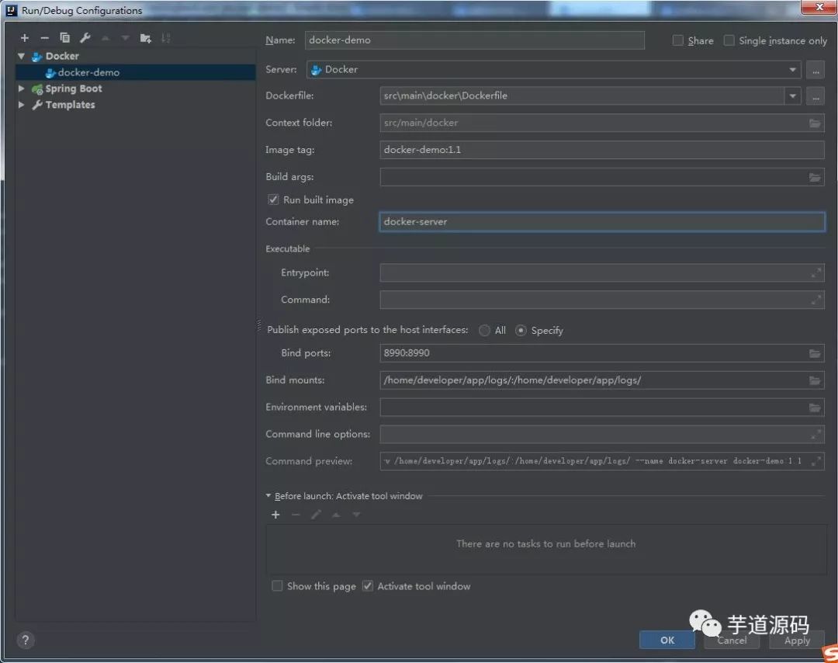The width and height of the screenshot is (838, 663).
Task: Uncheck Activate tool window
Action: click(x=367, y=586)
